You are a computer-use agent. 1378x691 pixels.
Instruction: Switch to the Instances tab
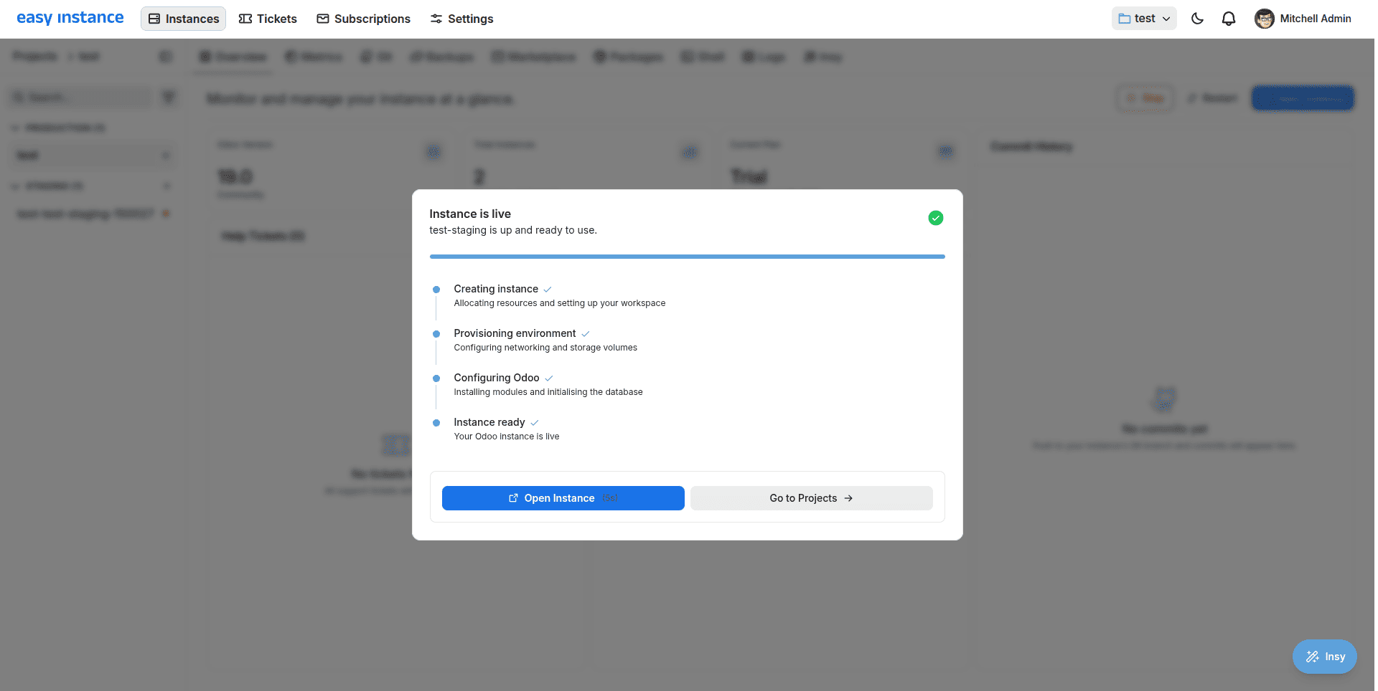tap(184, 19)
